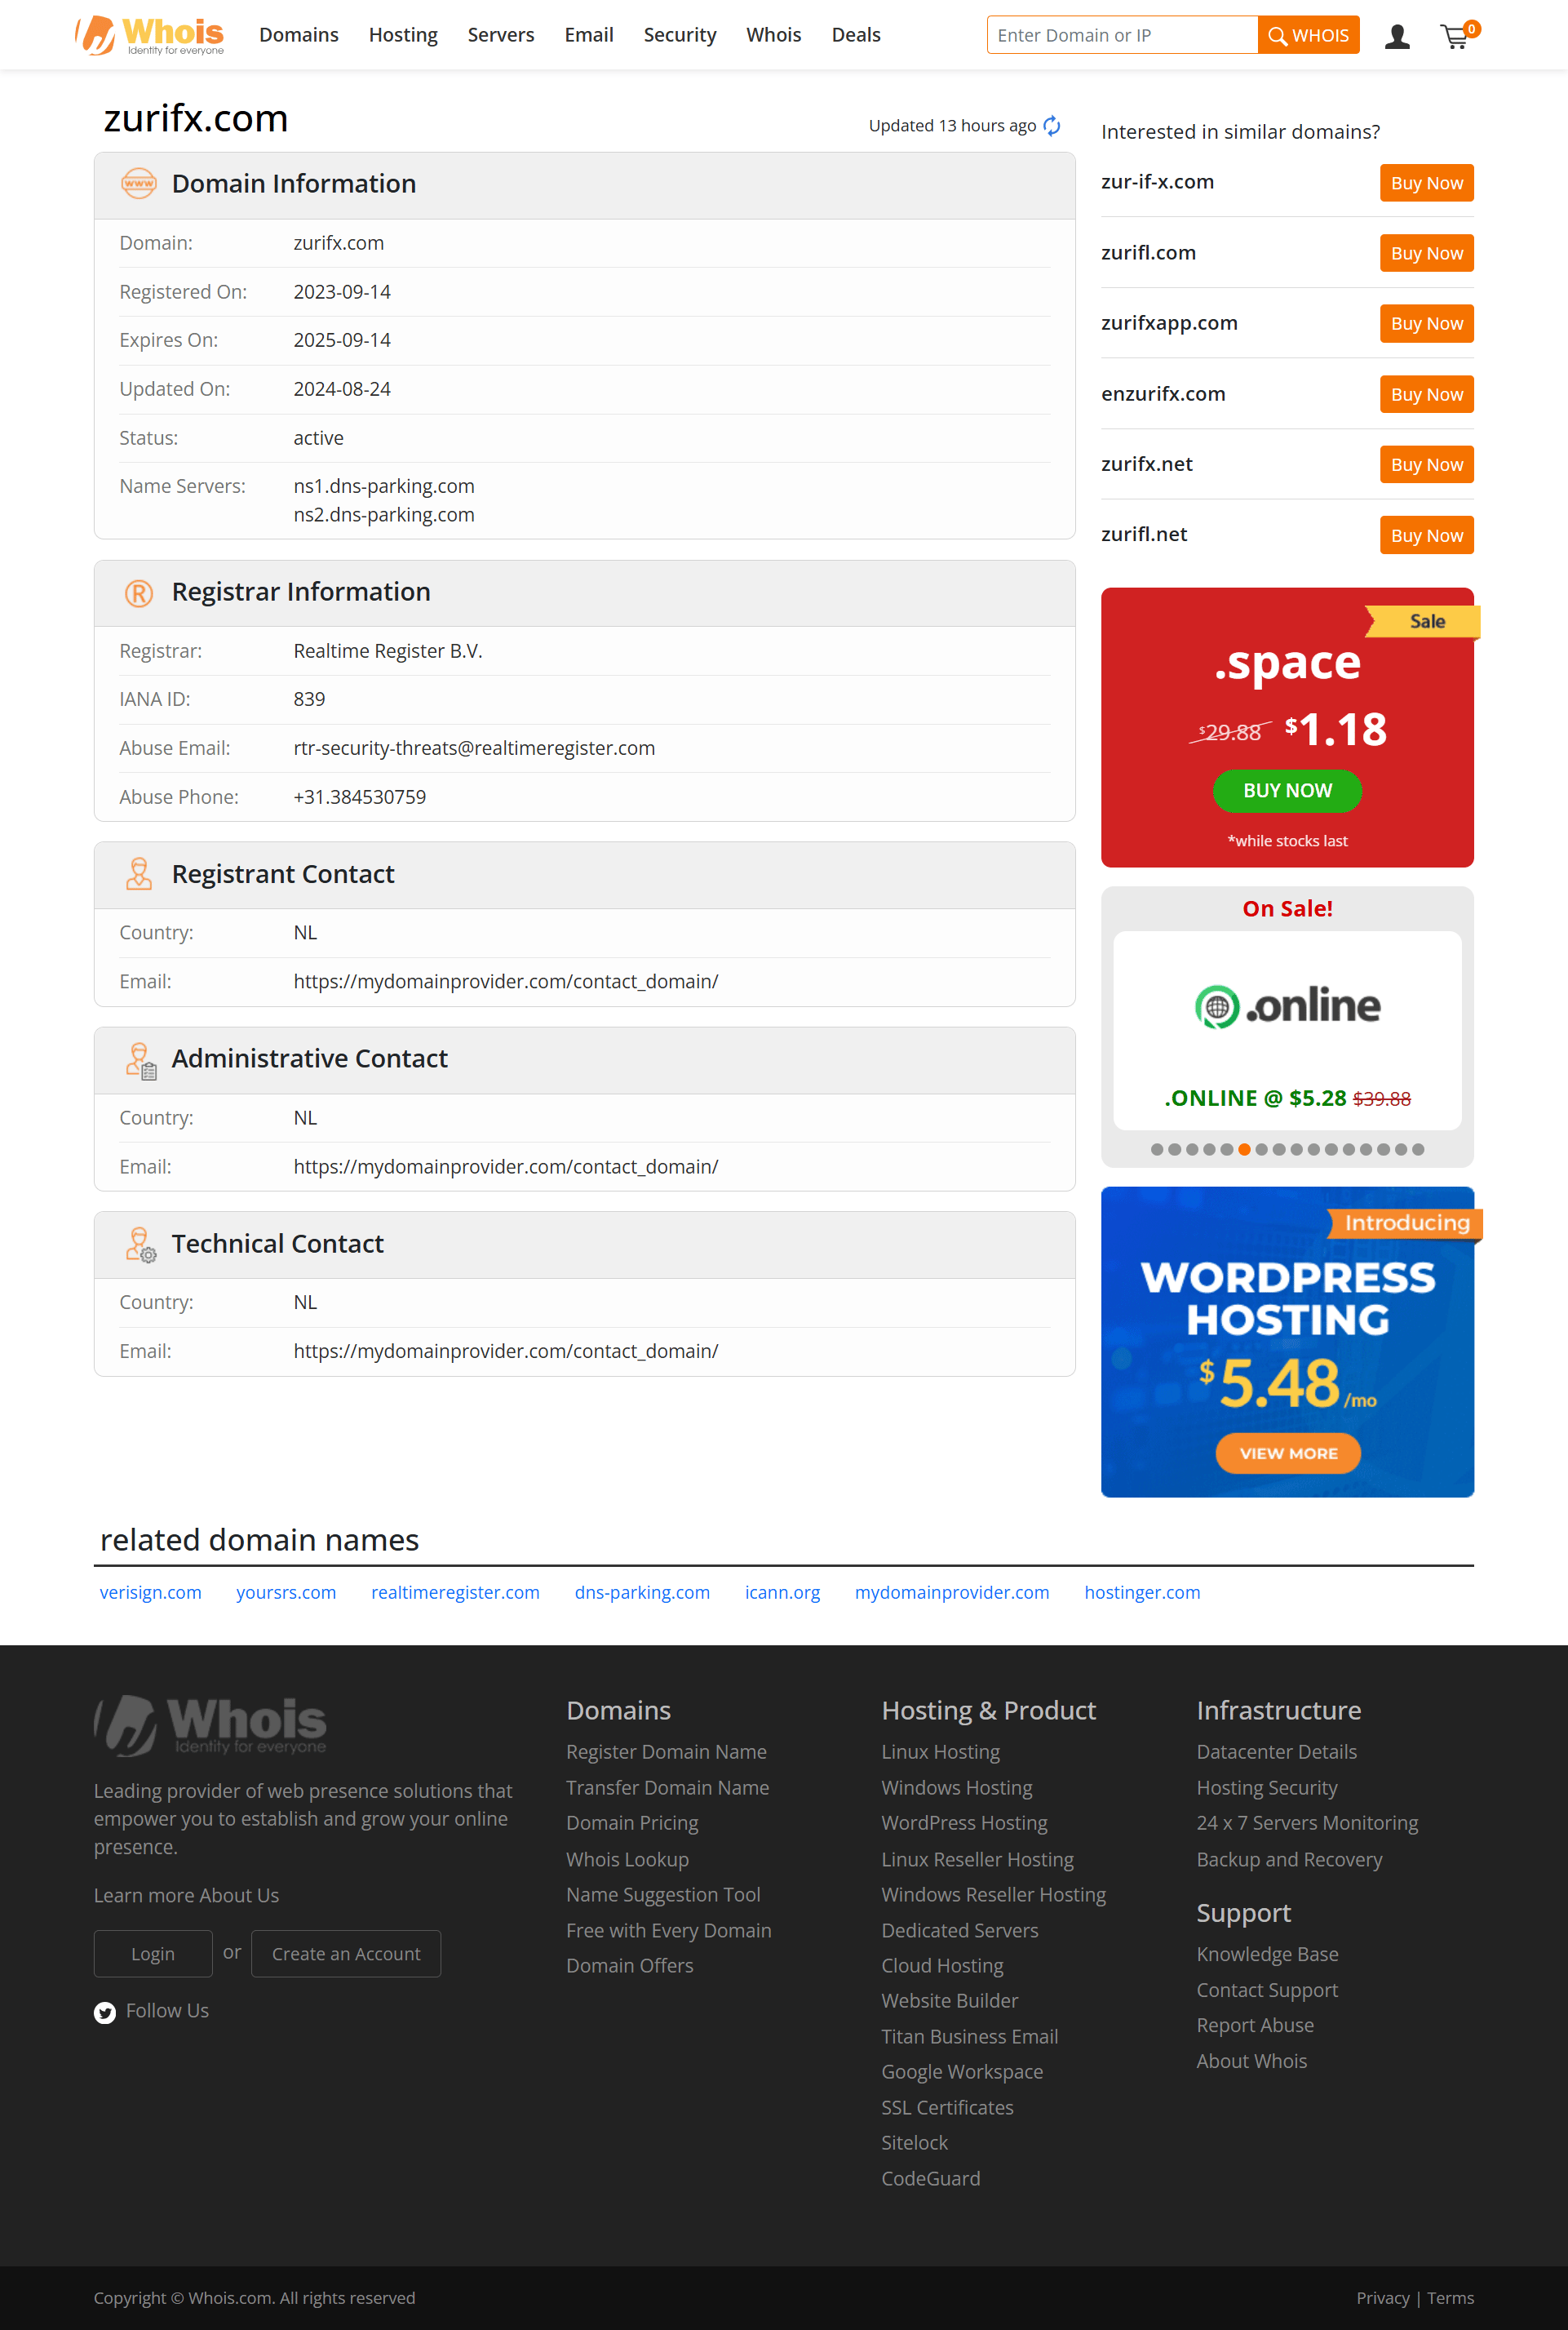The height and width of the screenshot is (2330, 1568).
Task: Open related domain yoursrs.com
Action: tap(286, 1593)
